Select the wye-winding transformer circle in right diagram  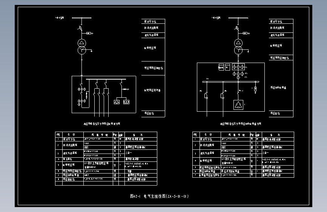pyautogui.click(x=238, y=50)
